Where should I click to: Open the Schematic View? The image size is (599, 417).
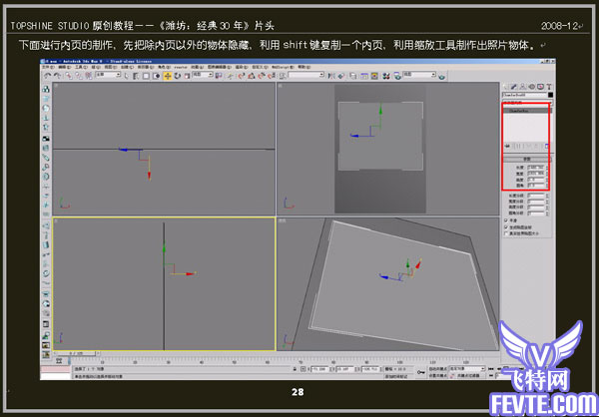tap(374, 76)
